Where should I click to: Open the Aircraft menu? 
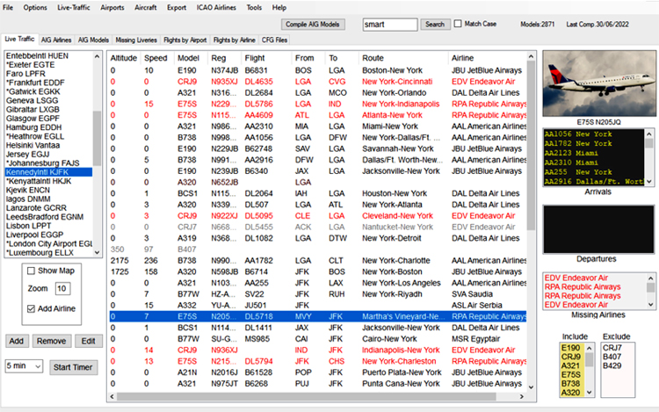[x=145, y=8]
